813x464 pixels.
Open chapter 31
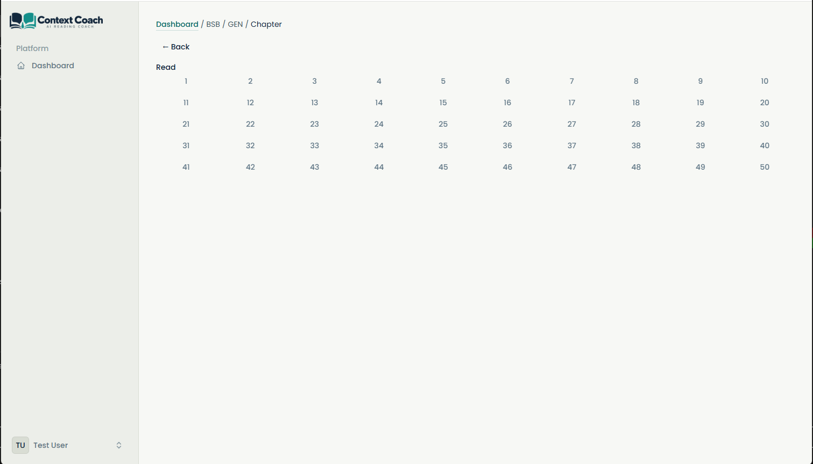pos(186,146)
